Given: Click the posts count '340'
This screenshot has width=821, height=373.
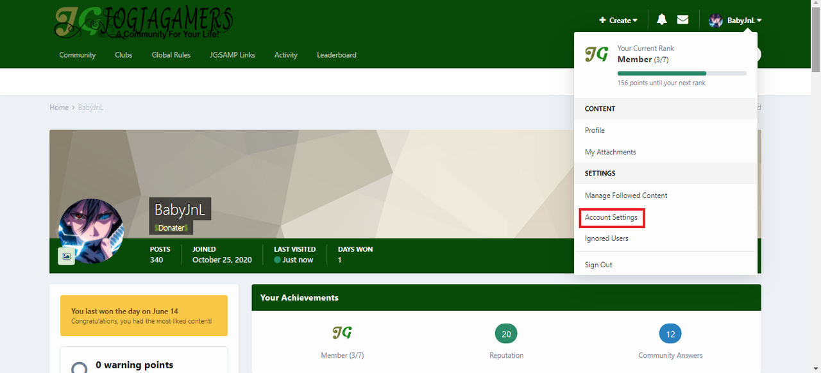Looking at the screenshot, I should (x=157, y=260).
